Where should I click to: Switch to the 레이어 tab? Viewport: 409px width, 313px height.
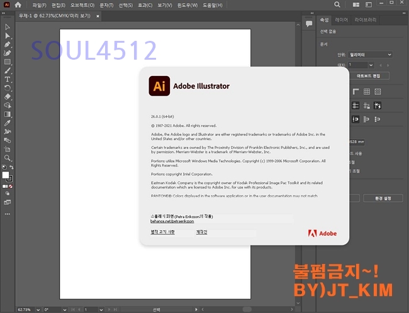point(341,20)
